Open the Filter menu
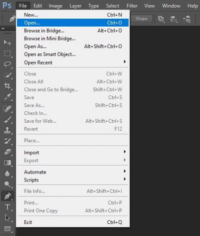The width and height of the screenshot is (200, 236). coord(132,6)
